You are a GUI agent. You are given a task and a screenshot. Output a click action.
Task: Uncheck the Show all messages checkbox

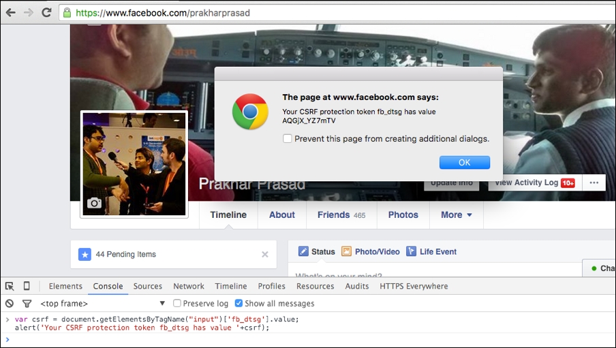(238, 303)
